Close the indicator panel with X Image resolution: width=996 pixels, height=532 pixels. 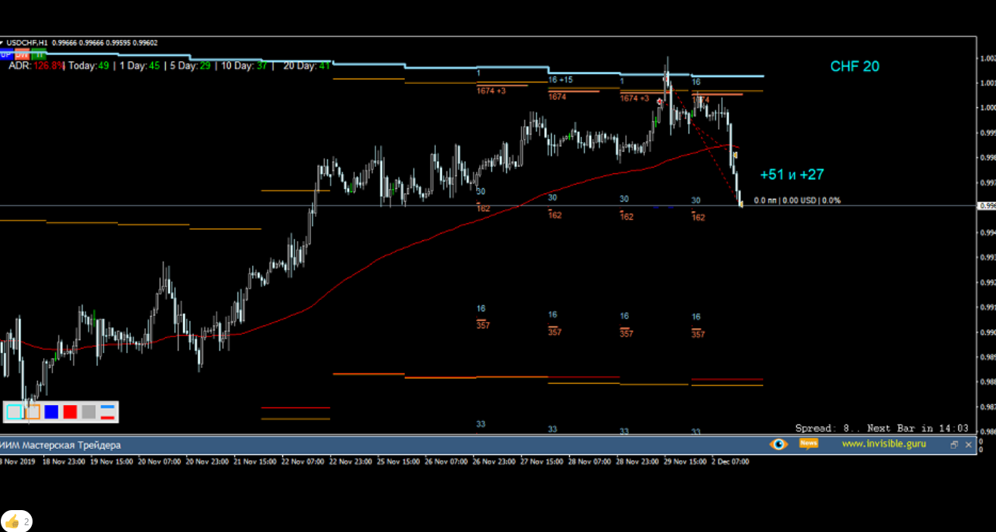[967, 445]
